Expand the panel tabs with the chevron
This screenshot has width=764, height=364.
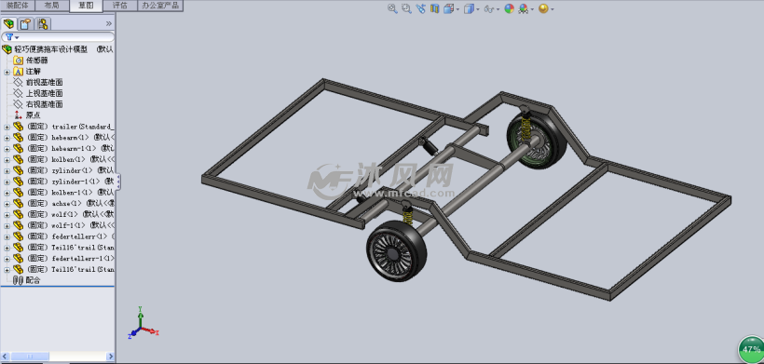click(x=109, y=23)
